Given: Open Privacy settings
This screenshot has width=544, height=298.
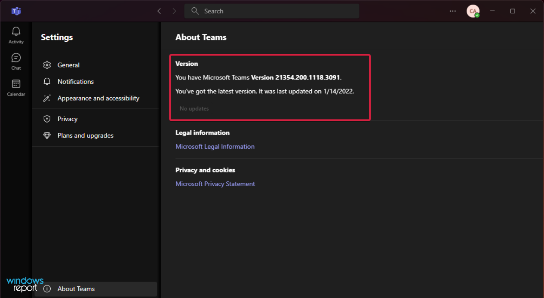Looking at the screenshot, I should (x=95, y=119).
